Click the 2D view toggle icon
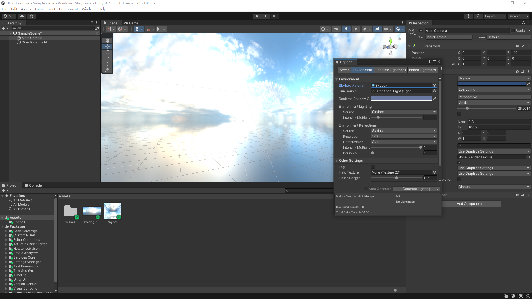This screenshot has width=532, height=299. point(336,29)
